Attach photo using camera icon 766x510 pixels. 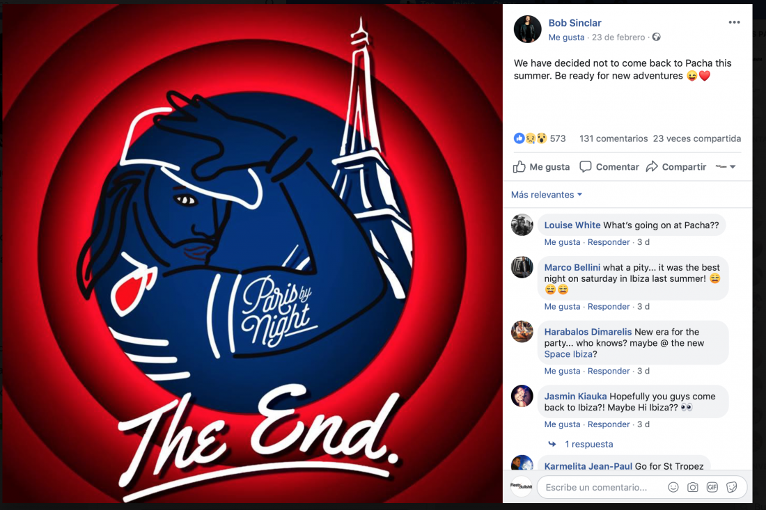click(x=693, y=487)
